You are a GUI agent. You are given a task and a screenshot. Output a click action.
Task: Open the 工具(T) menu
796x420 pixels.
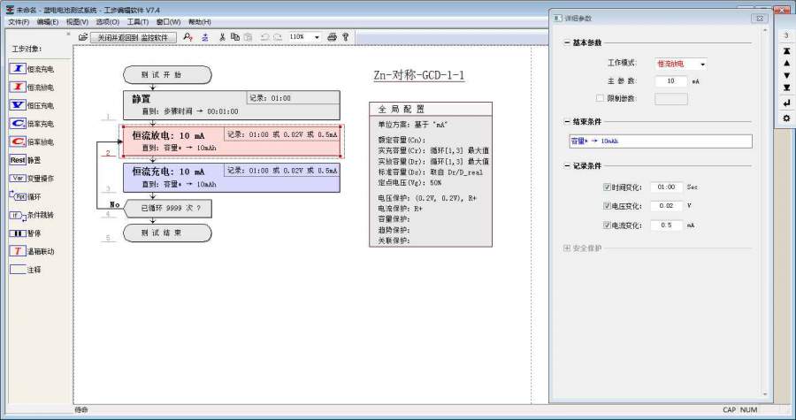click(137, 21)
